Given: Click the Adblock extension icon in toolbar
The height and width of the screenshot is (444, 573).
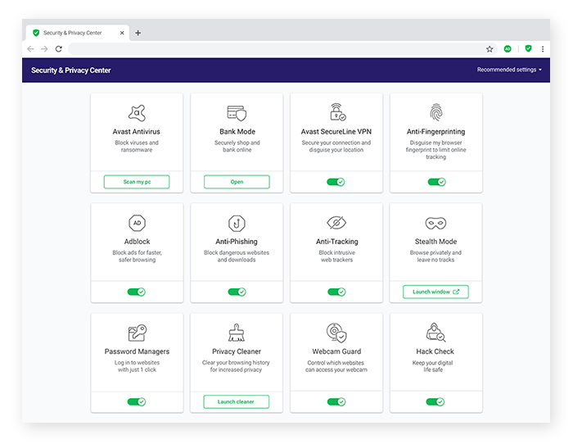Looking at the screenshot, I should click(x=508, y=49).
